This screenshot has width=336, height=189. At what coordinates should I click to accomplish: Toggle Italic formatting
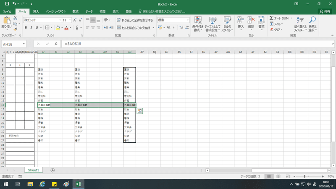coord(31,28)
